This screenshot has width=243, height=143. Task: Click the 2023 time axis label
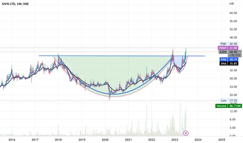tap(175, 140)
